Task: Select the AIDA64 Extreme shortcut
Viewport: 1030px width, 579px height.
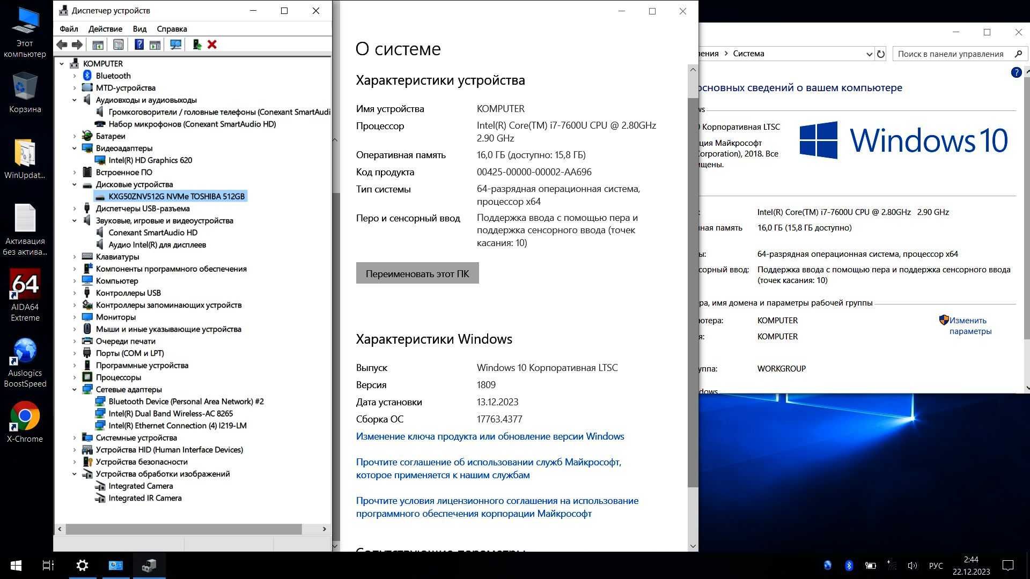Action: 25,295
